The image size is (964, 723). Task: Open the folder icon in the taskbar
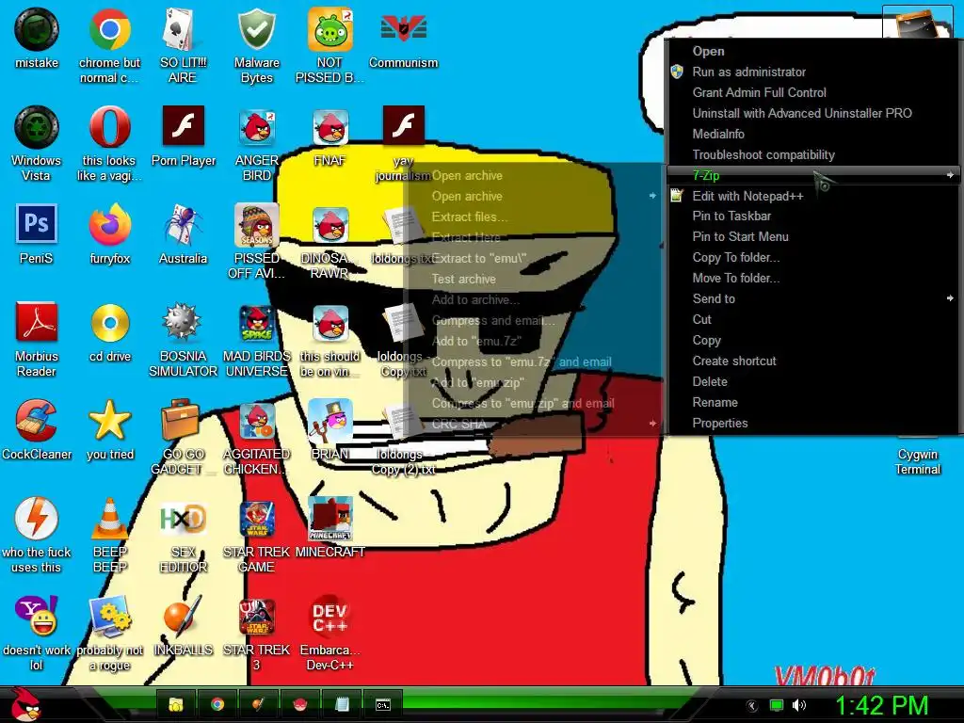[x=176, y=704]
